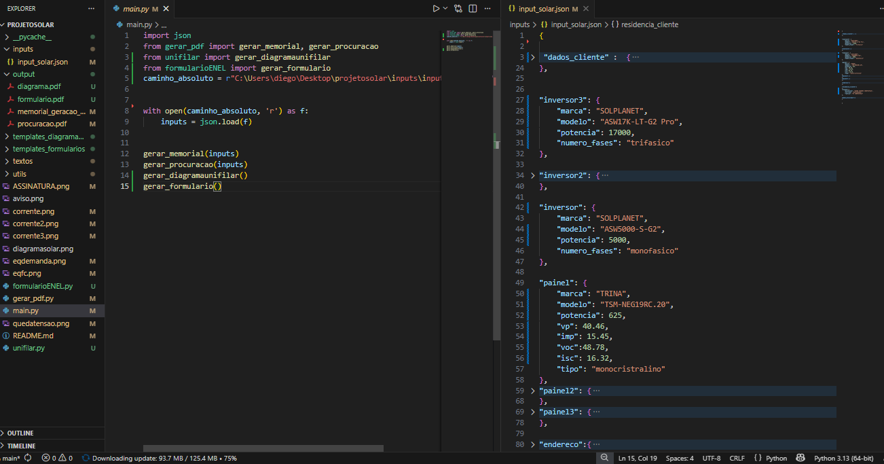This screenshot has width=884, height=464.
Task: Expand the folded dados_cliente block
Action: point(533,57)
